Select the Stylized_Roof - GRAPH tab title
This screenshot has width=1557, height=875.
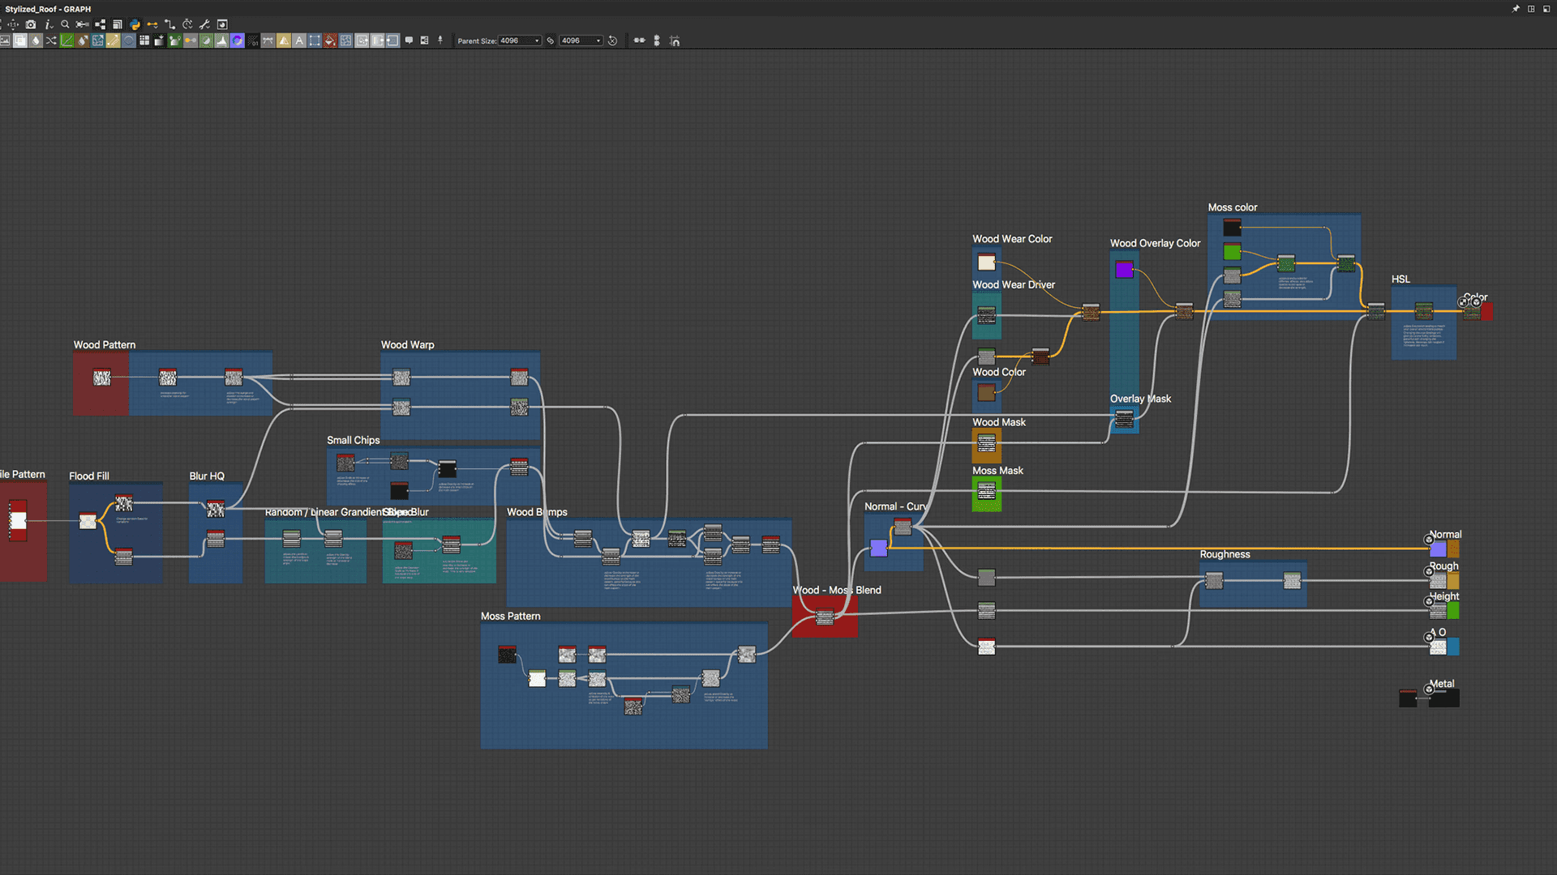(x=48, y=9)
